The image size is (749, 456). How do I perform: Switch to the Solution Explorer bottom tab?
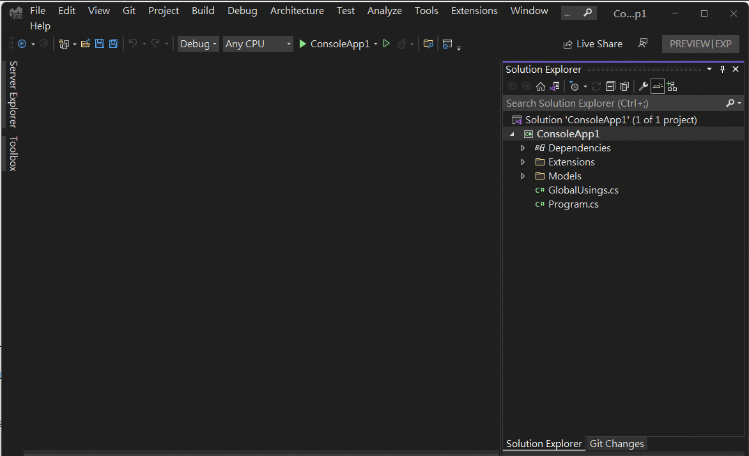(544, 444)
